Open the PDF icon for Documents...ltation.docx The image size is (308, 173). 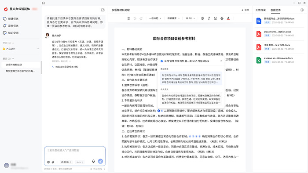(259, 34)
